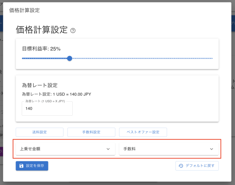
Task: Click the 目標利益率: 25% label
Action: tap(41, 49)
